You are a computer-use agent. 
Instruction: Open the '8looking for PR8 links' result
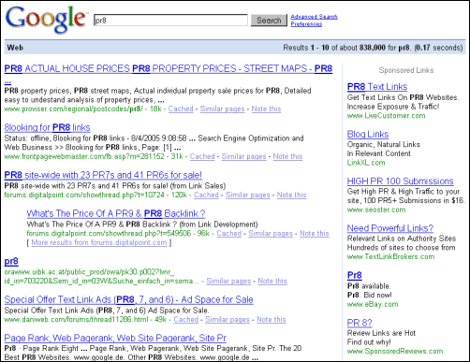[47, 127]
